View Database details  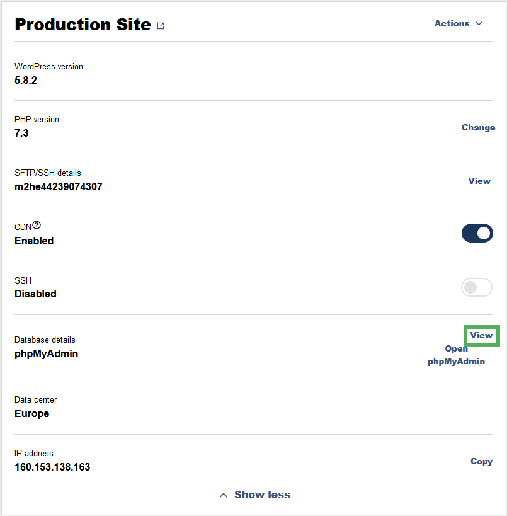point(481,335)
